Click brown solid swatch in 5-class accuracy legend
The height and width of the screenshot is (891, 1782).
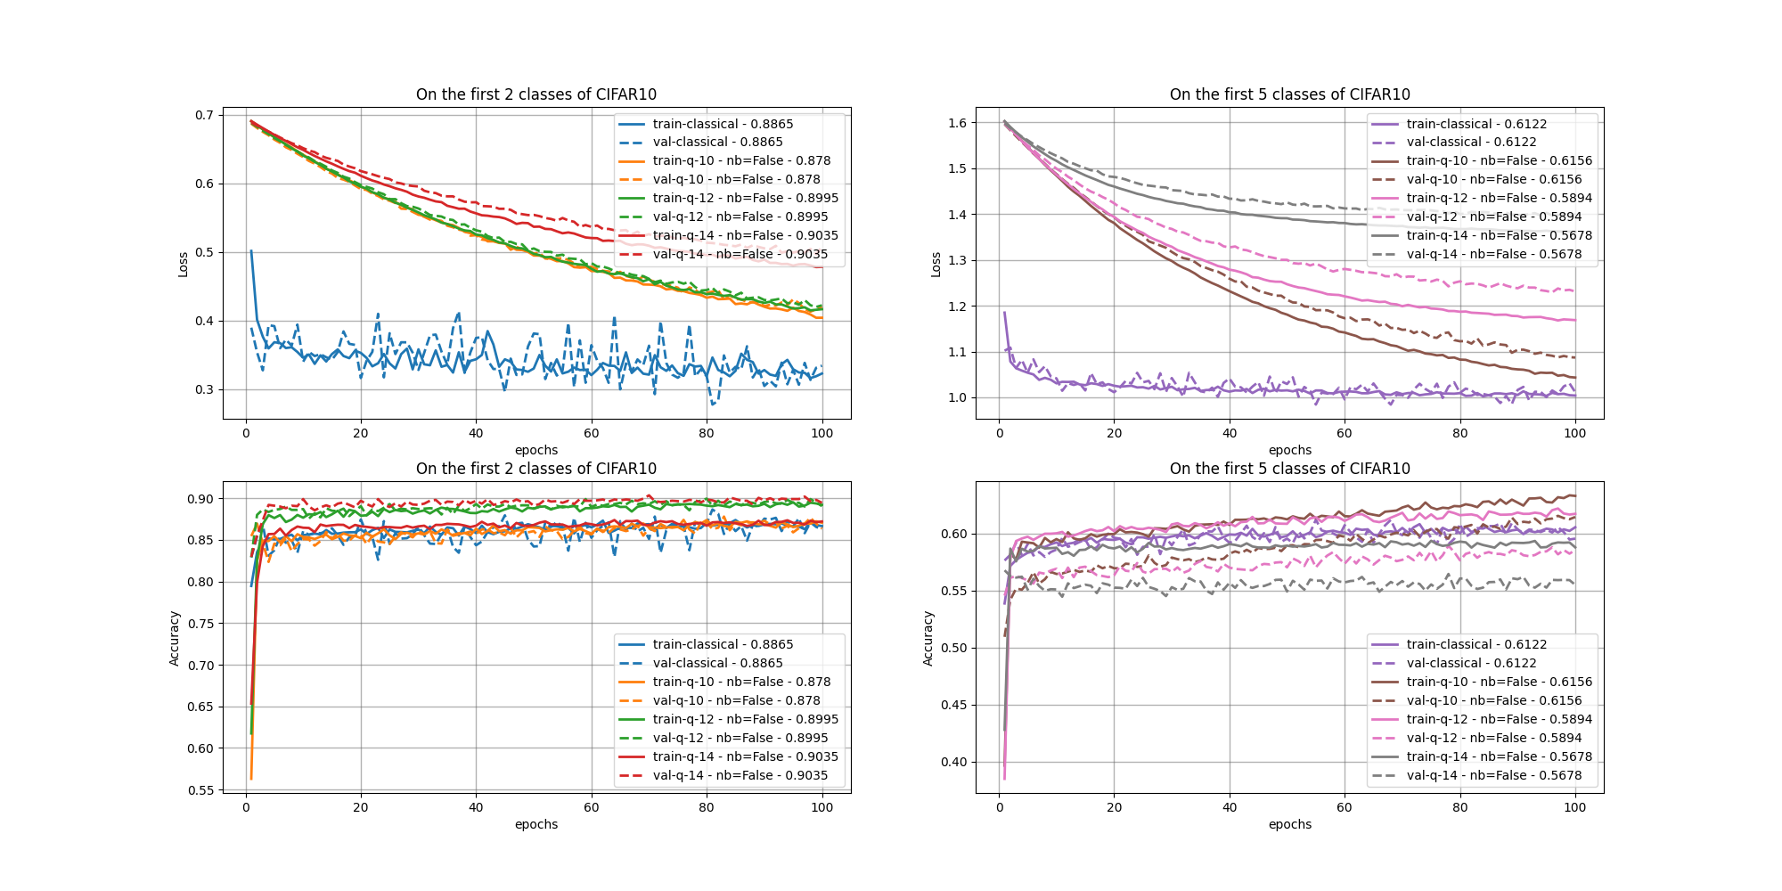[1386, 682]
